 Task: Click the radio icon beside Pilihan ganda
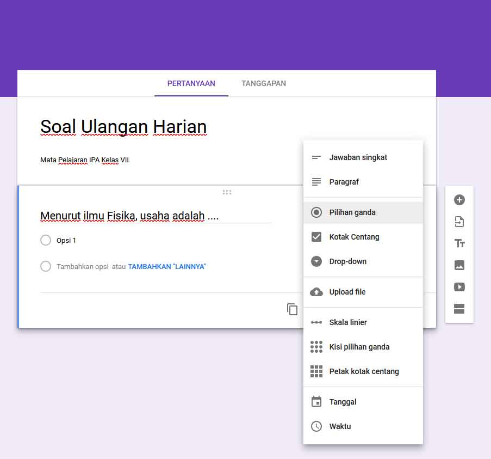tap(316, 212)
